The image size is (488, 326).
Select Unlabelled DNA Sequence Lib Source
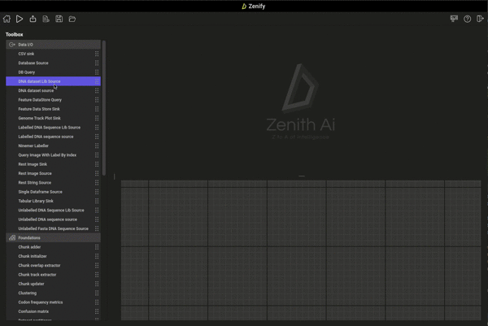pos(53,211)
